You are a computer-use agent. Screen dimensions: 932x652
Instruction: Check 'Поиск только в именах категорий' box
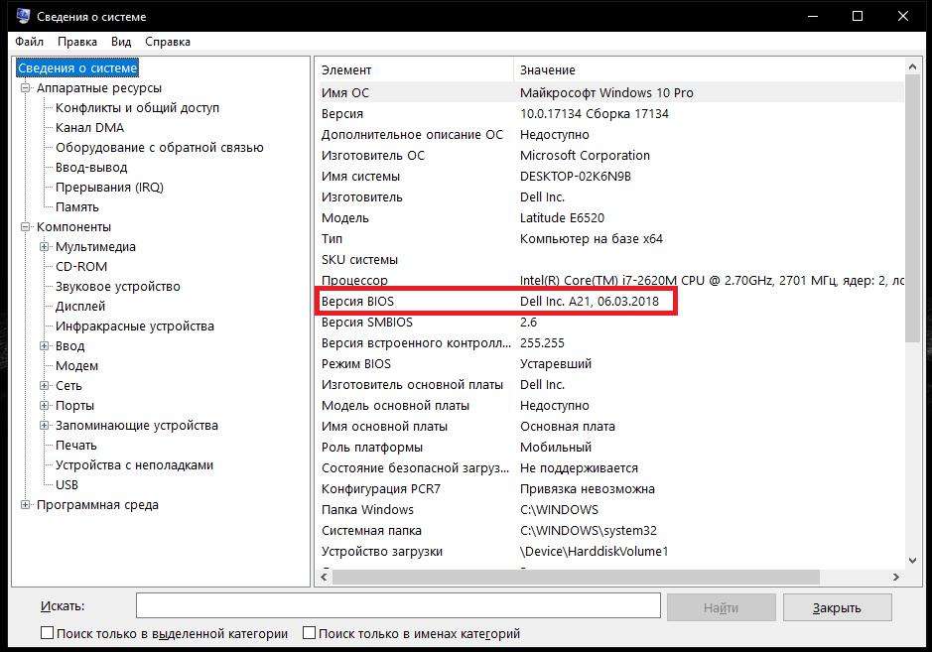pos(309,633)
